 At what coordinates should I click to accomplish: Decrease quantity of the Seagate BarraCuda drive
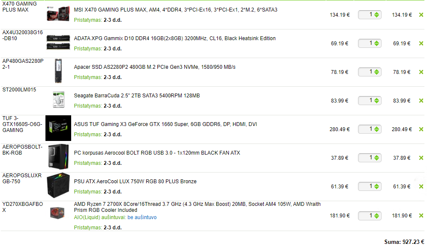point(376,102)
